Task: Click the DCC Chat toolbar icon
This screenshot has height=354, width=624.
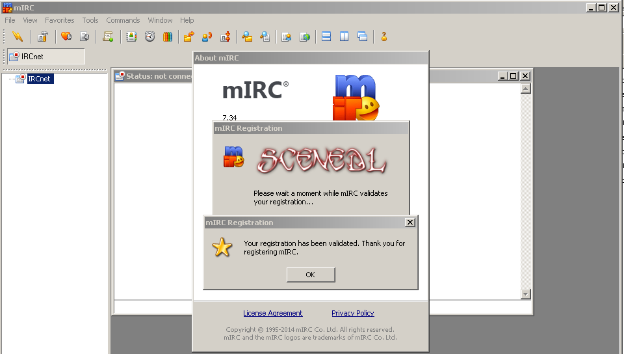Action: 207,36
